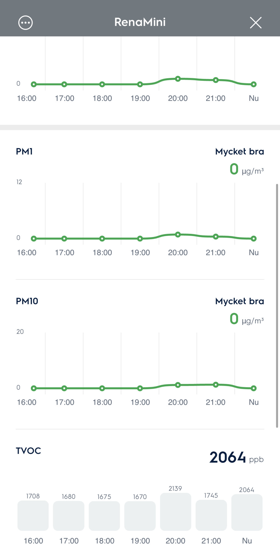280x560 pixels.
Task: Tap the 18:00 TVOC bar showing 1675
Action: [104, 516]
